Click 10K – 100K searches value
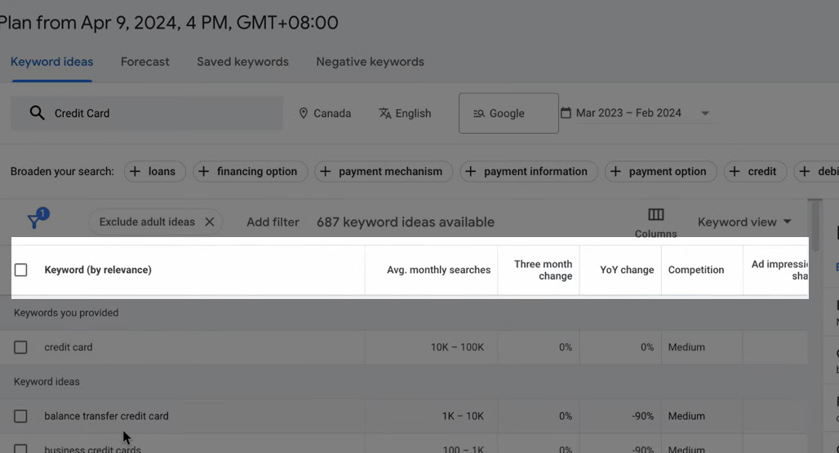Viewport: 839px width, 453px height. click(458, 347)
